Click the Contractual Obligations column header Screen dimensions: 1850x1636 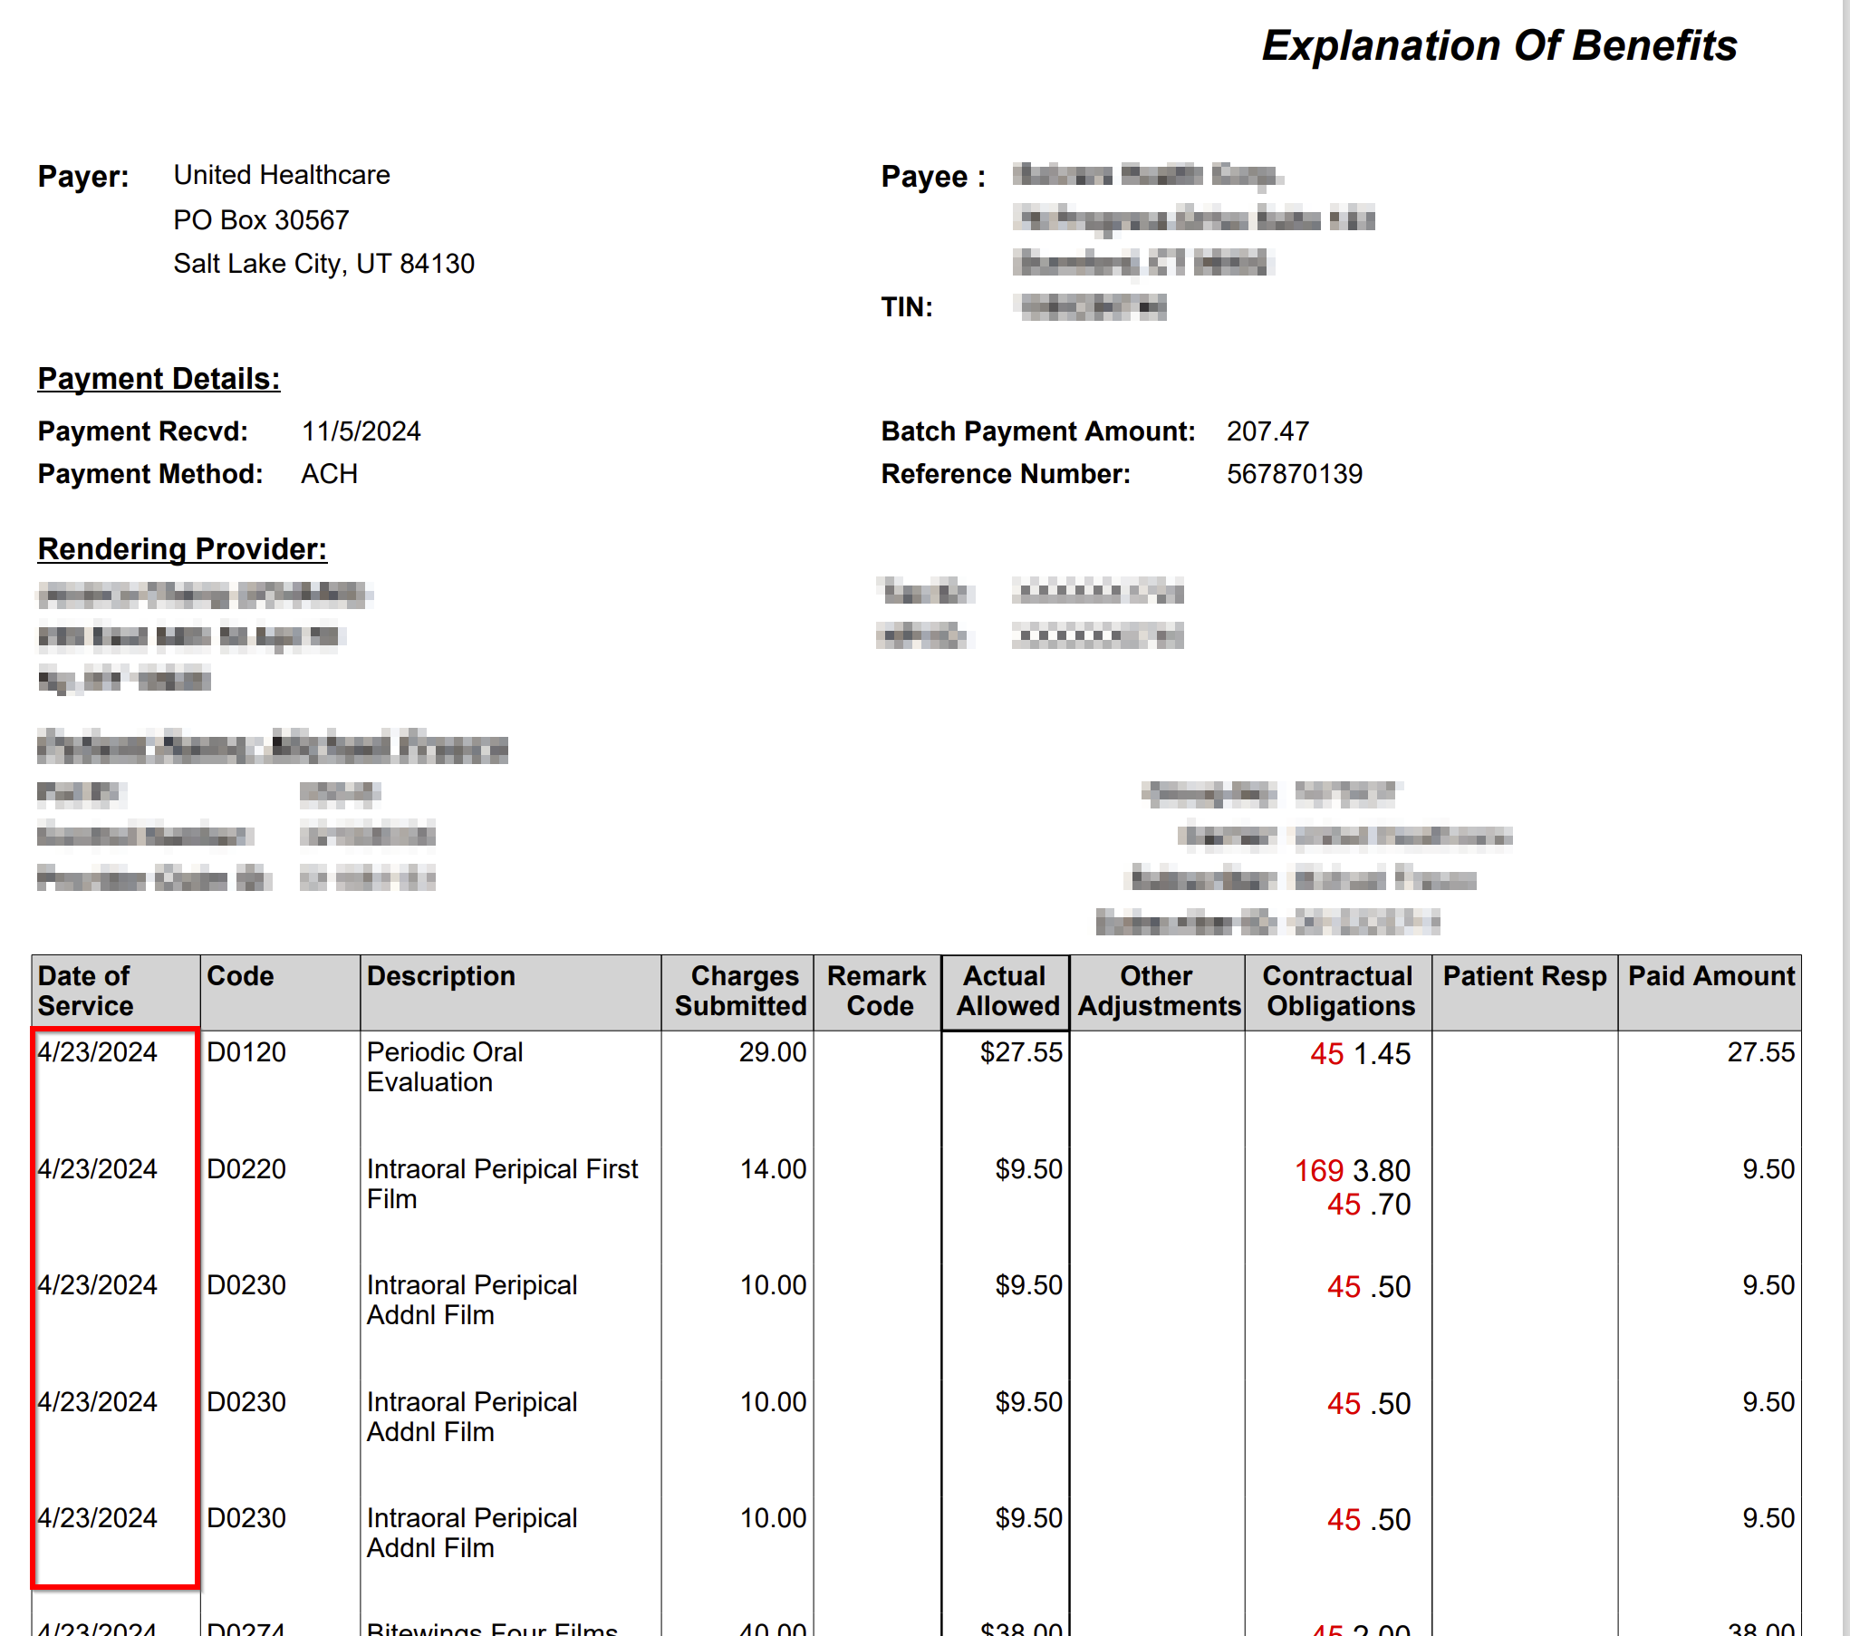1339,991
